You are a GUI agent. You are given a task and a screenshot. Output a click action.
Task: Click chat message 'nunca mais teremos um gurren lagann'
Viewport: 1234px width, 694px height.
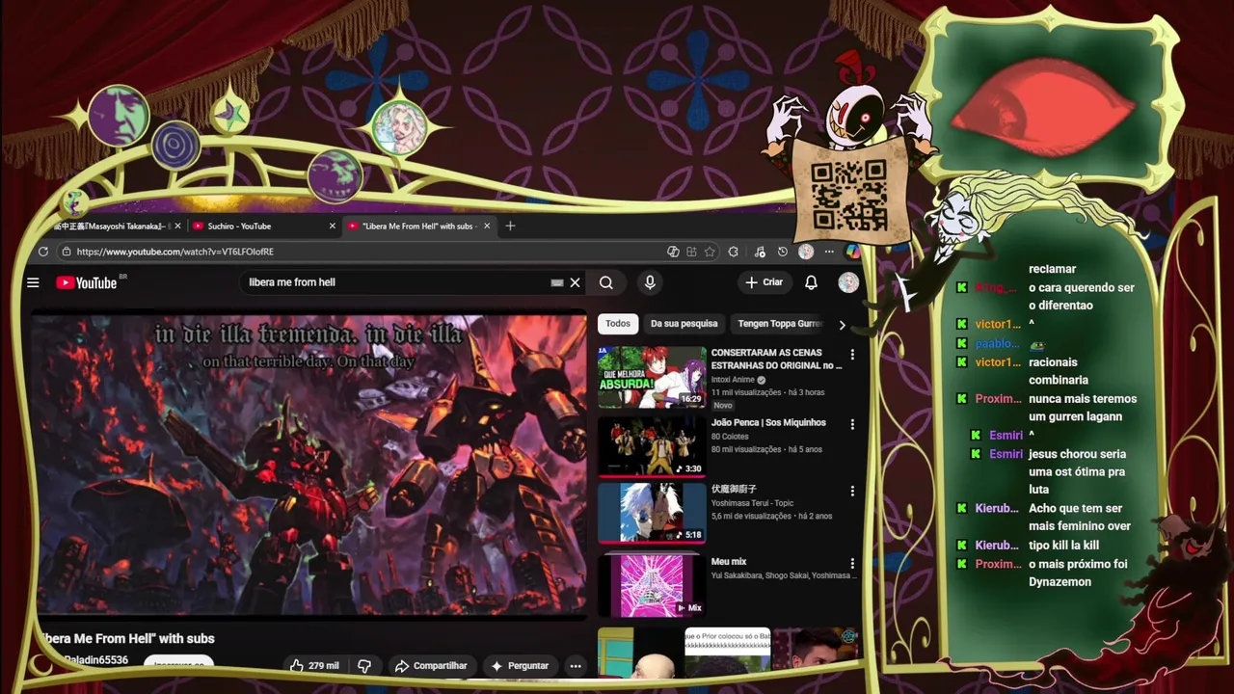(1083, 408)
